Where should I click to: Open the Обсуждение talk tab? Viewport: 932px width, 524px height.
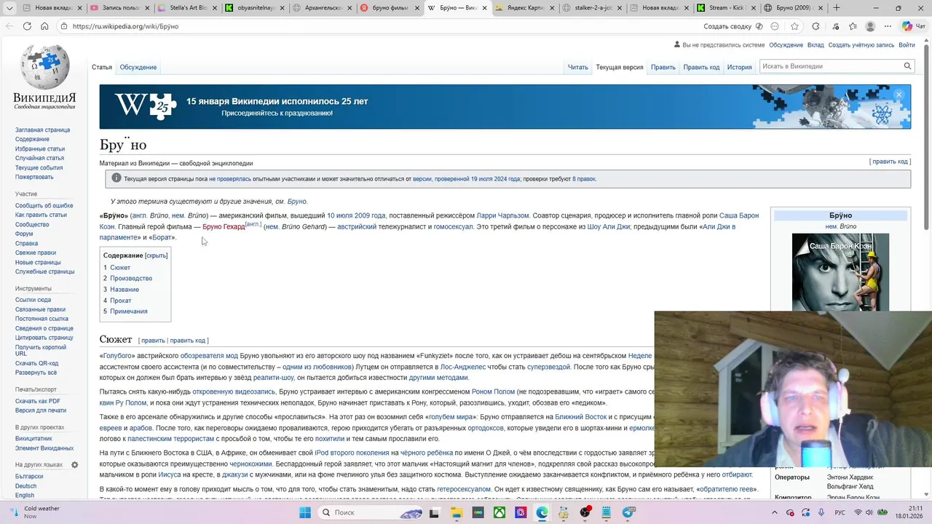(138, 67)
